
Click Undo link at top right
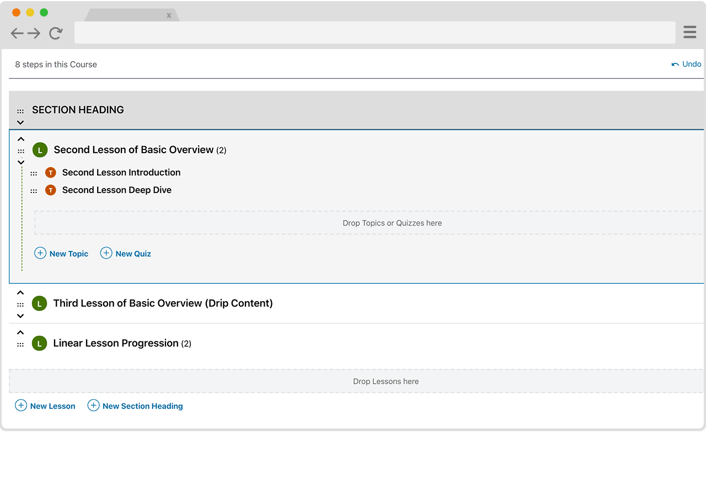click(686, 65)
